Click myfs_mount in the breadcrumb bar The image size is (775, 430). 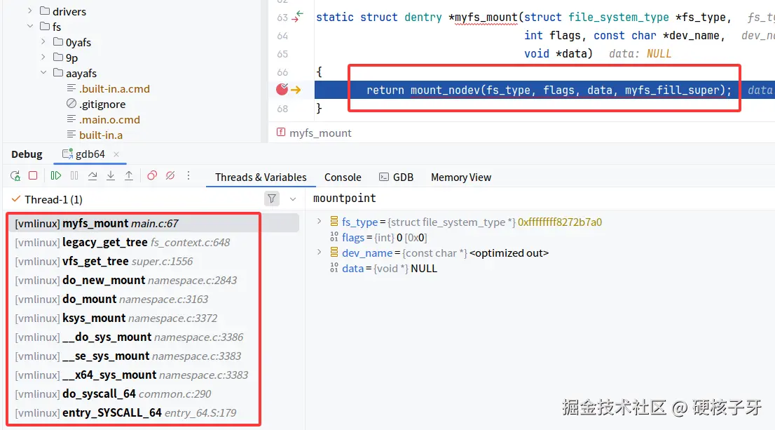click(320, 133)
